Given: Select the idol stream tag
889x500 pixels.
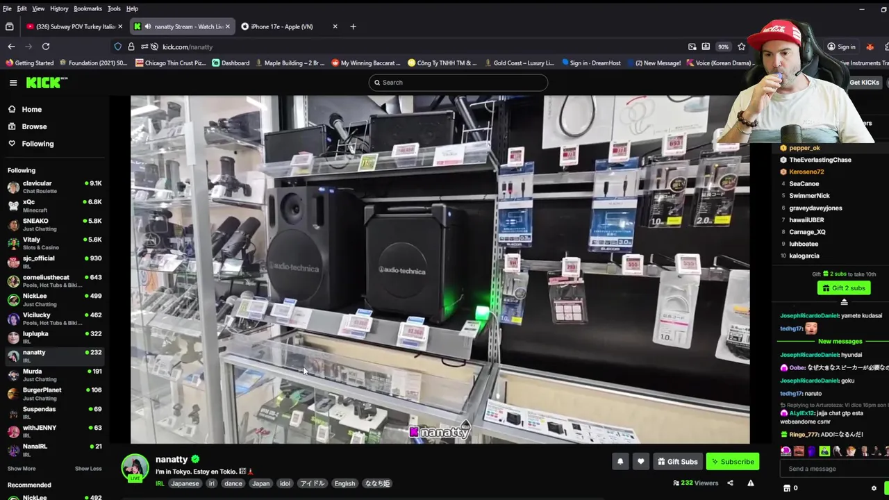Looking at the screenshot, I should pyautogui.click(x=285, y=483).
